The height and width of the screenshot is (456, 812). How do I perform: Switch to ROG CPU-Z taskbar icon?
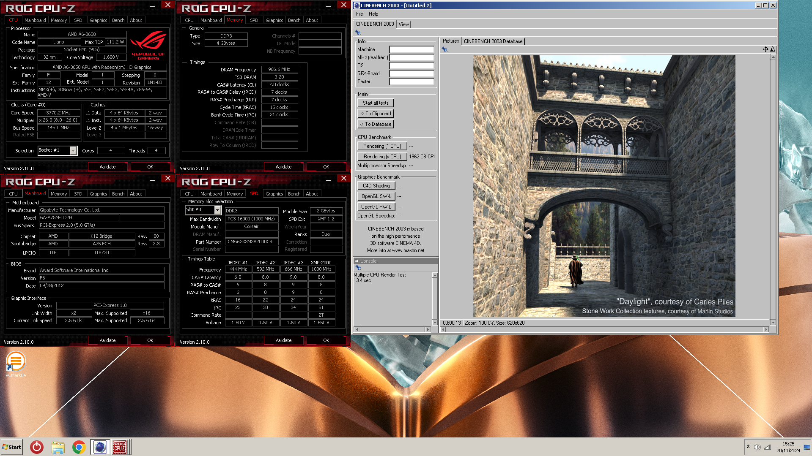click(120, 447)
